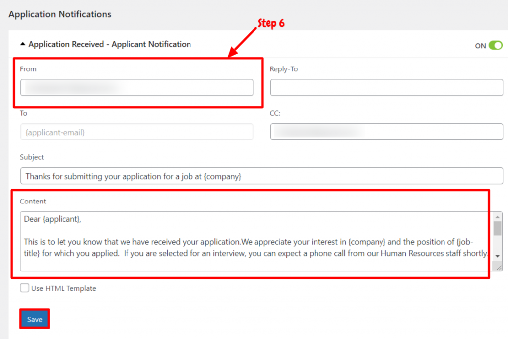Click the textarea resize grip handle
The image size is (508, 339).
pos(498,267)
